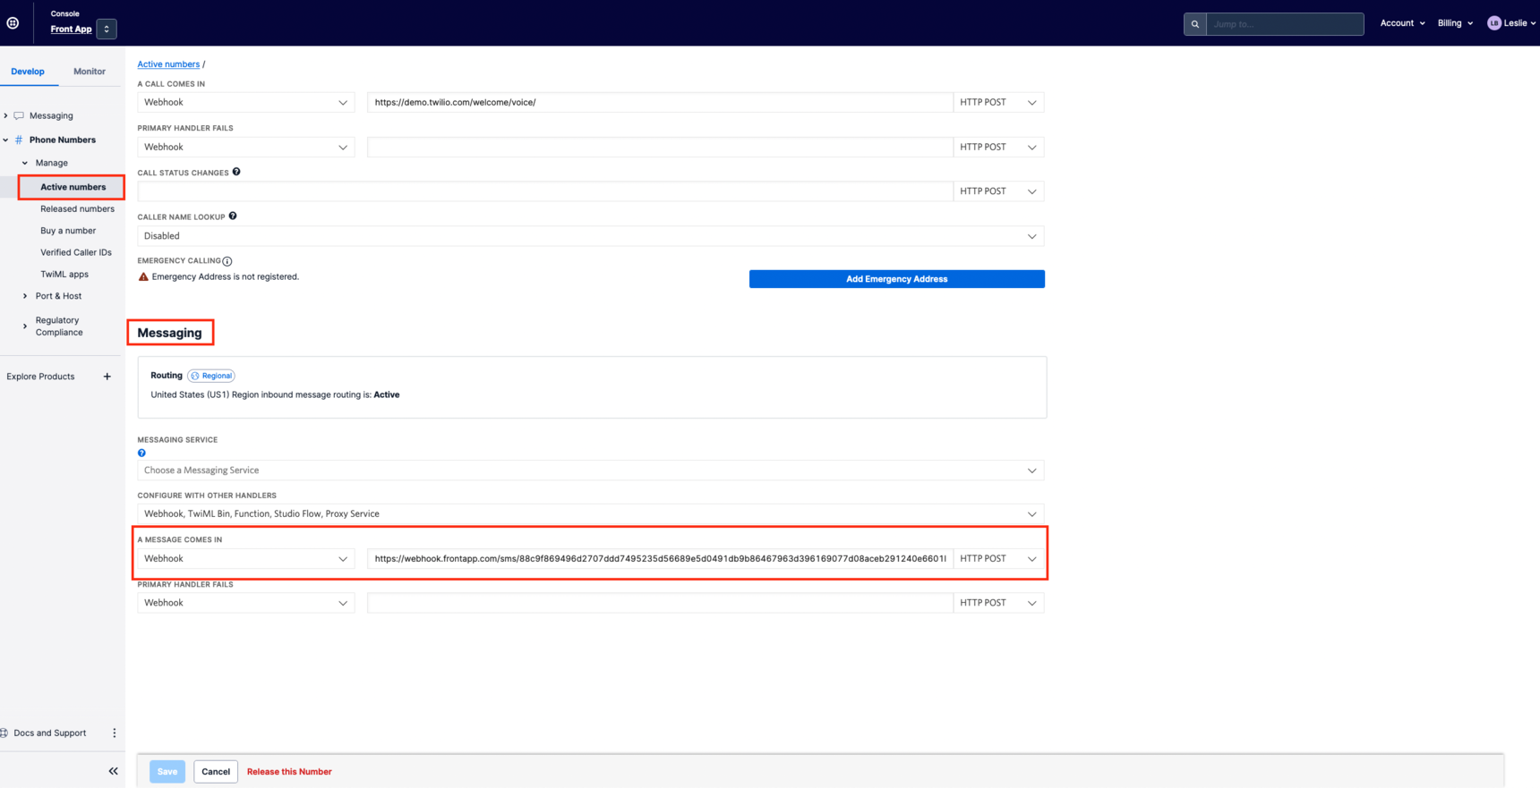Open the Billing menu
Image resolution: width=1540 pixels, height=788 pixels.
point(1454,23)
